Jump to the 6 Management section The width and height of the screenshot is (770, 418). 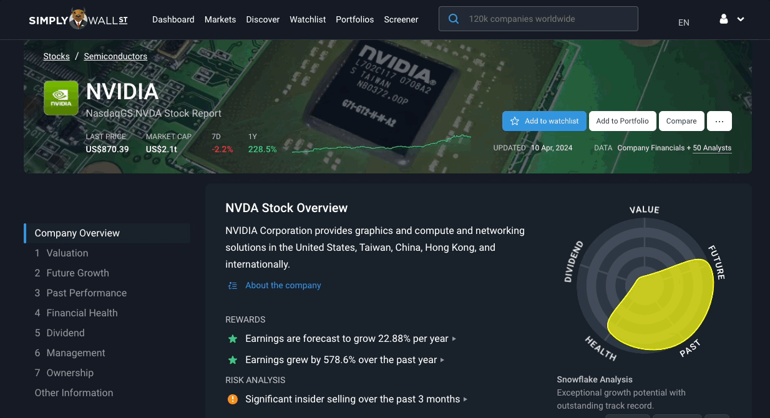coord(70,353)
